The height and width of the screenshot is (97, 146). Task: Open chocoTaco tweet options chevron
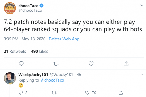[142, 5]
